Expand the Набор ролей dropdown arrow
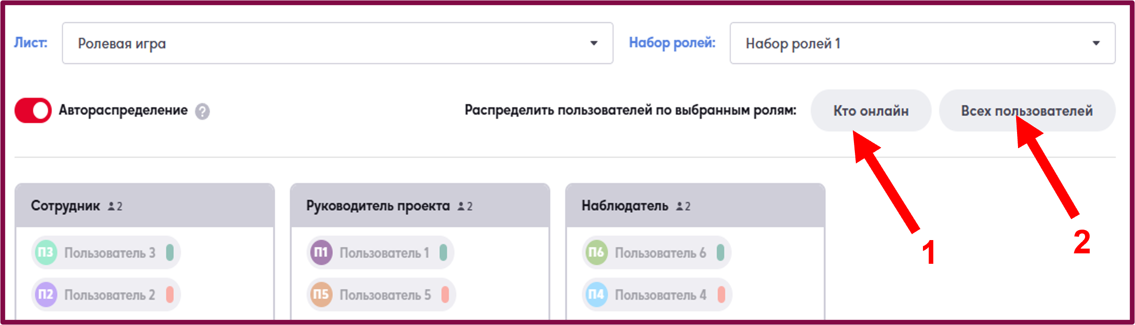The height and width of the screenshot is (325, 1135). pos(1096,43)
